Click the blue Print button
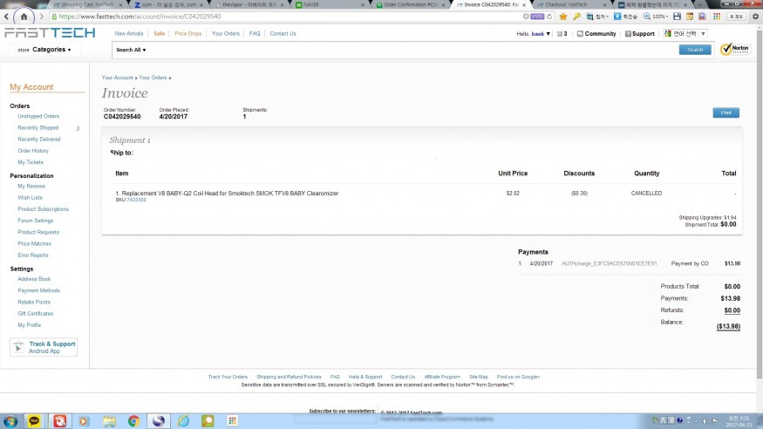 point(726,112)
